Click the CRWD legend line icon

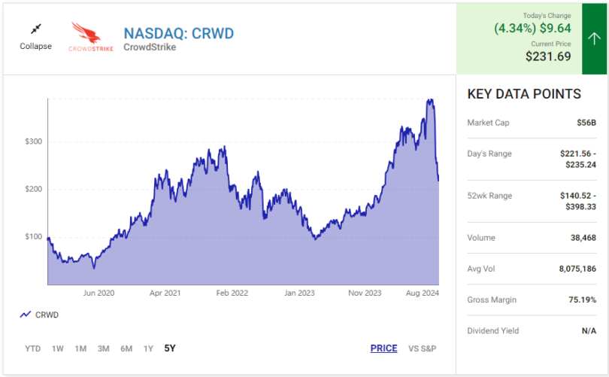tap(26, 315)
